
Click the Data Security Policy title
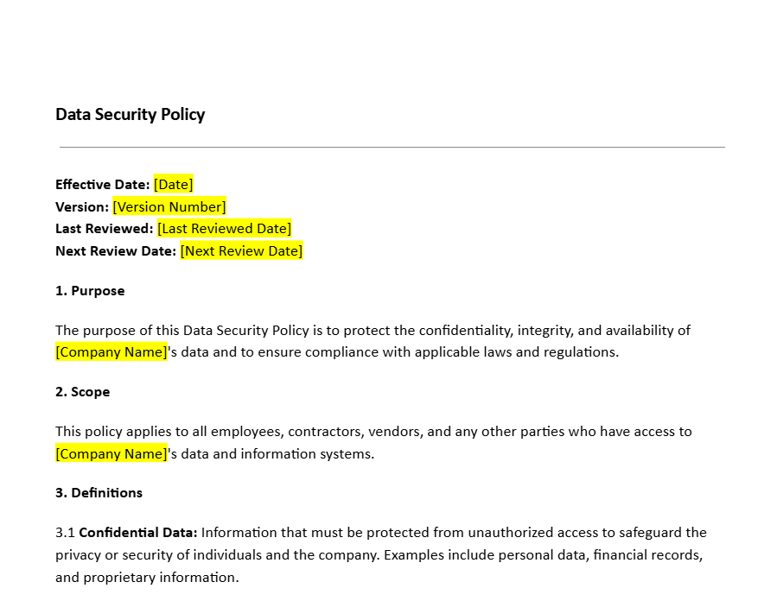[130, 115]
